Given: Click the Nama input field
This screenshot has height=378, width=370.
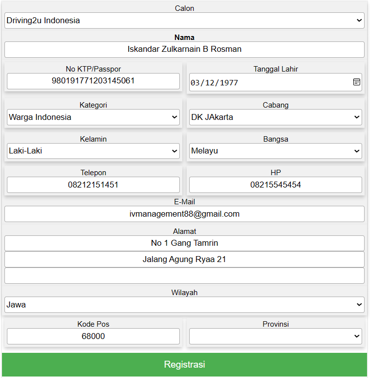Looking at the screenshot, I should [x=184, y=49].
